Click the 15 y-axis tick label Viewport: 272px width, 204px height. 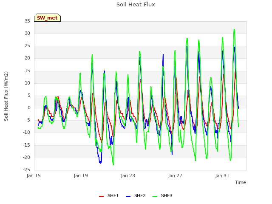click(x=27, y=71)
